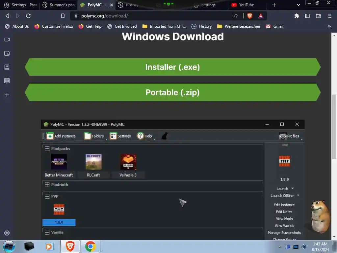This screenshot has width=337, height=253.
Task: Click the page vertical scrollbar thumb
Action: pyautogui.click(x=334, y=127)
